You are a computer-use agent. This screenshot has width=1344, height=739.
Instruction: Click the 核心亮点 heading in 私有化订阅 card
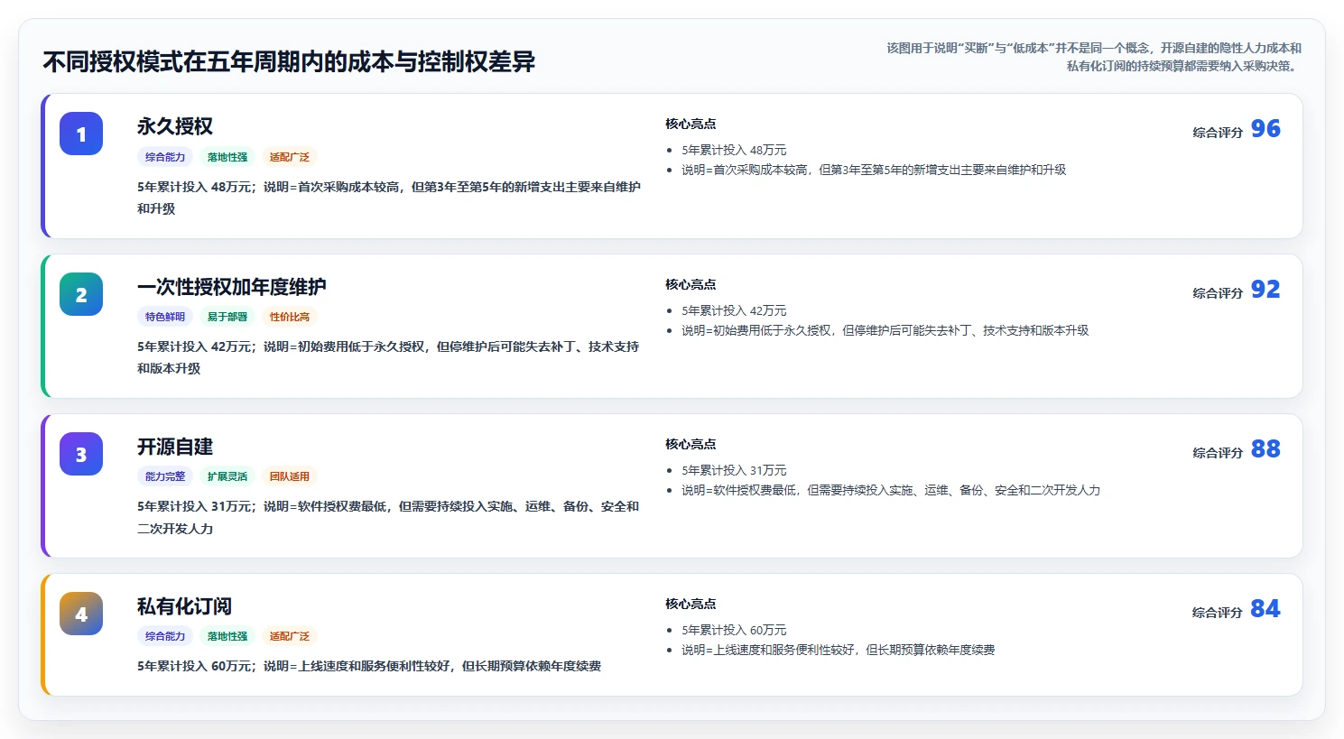[x=691, y=604]
